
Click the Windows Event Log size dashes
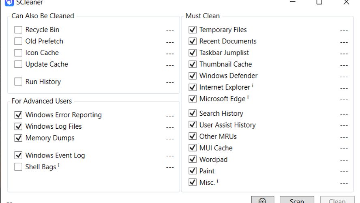[x=170, y=156]
